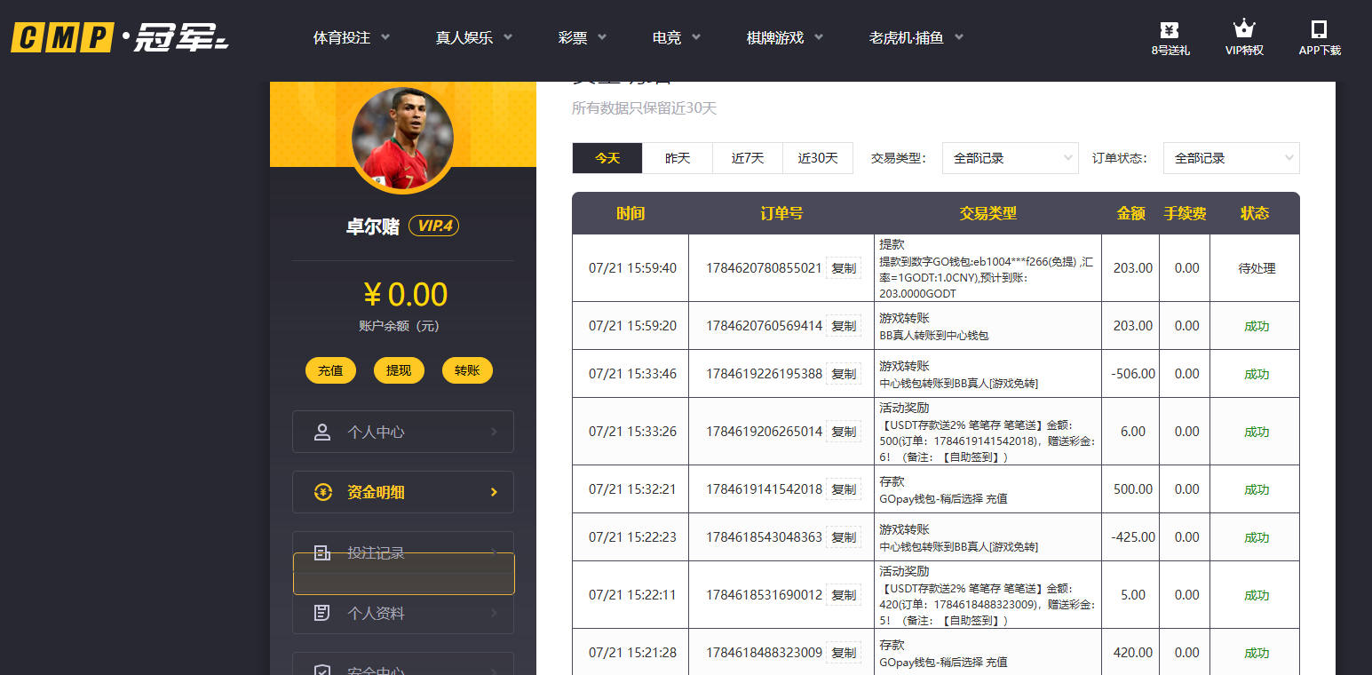The image size is (1372, 675).
Task: Select the 昨天 tab
Action: [678, 158]
